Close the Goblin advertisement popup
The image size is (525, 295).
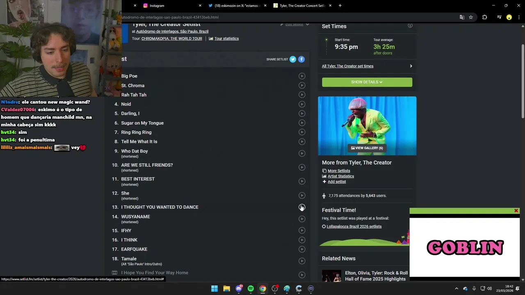pos(516,211)
